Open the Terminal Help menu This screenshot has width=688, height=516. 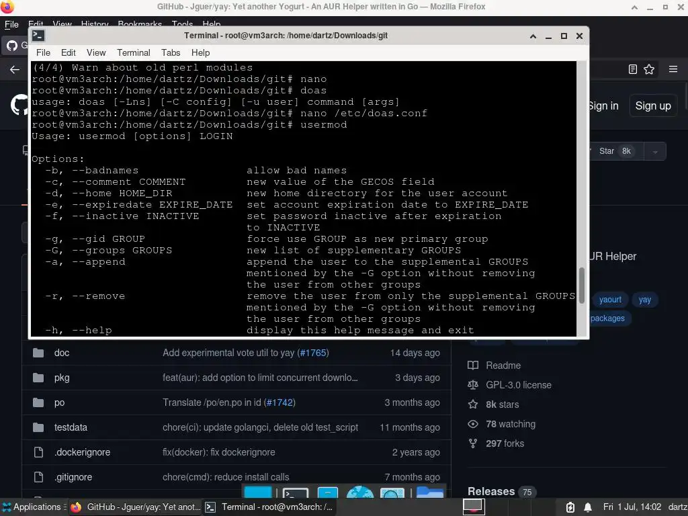tap(200, 52)
